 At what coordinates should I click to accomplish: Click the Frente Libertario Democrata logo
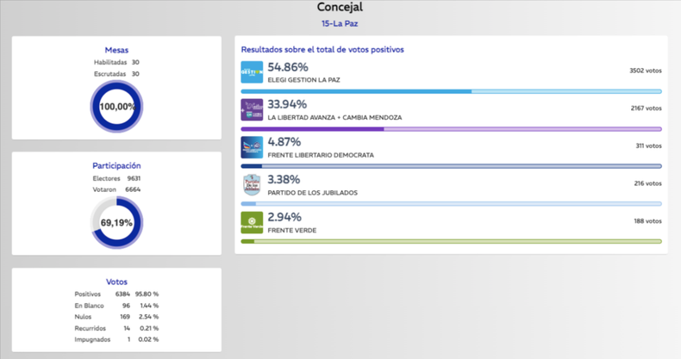tap(252, 147)
